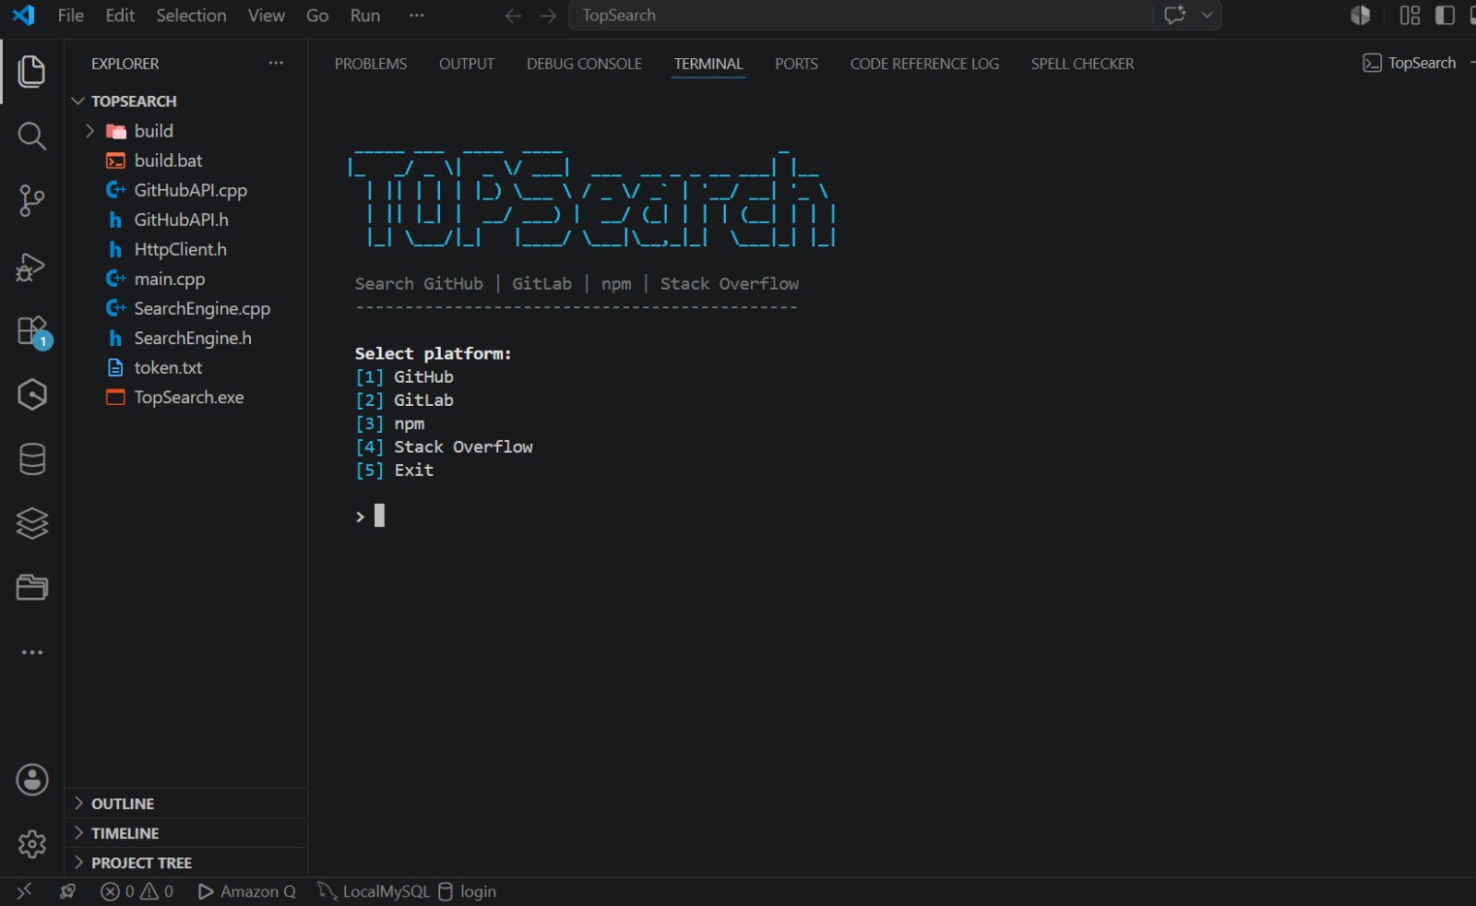Show additional views ellipsis in activity bar

[31, 652]
